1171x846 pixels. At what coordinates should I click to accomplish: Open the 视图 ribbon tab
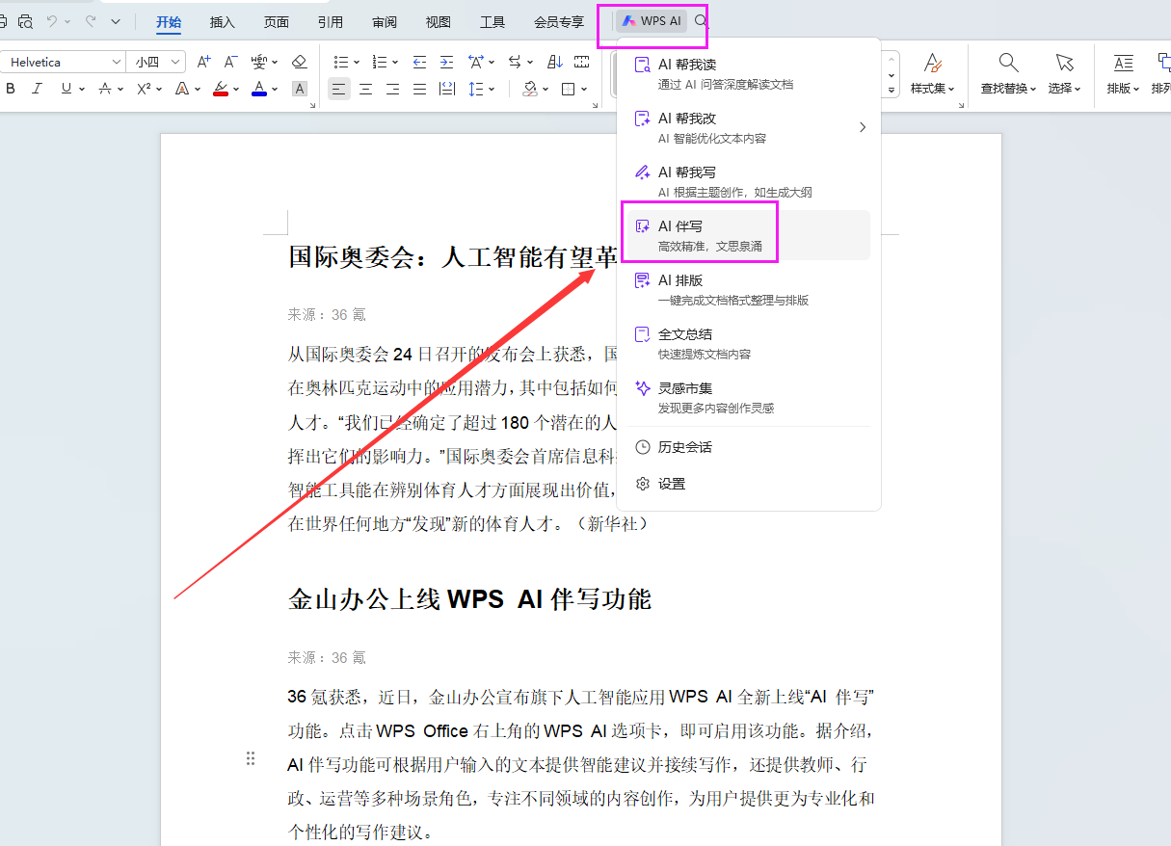[439, 21]
